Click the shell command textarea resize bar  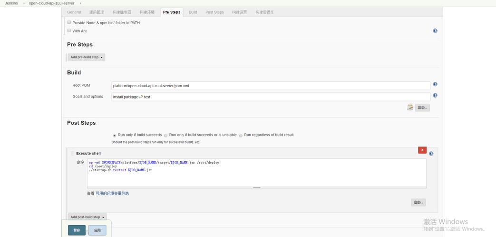tap(256, 188)
